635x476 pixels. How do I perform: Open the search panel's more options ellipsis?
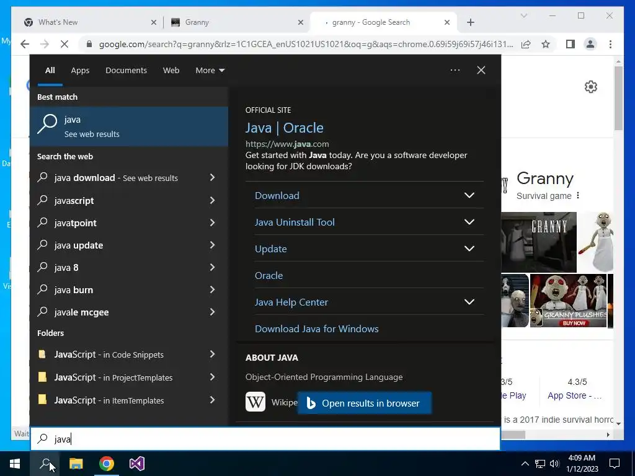tap(455, 70)
